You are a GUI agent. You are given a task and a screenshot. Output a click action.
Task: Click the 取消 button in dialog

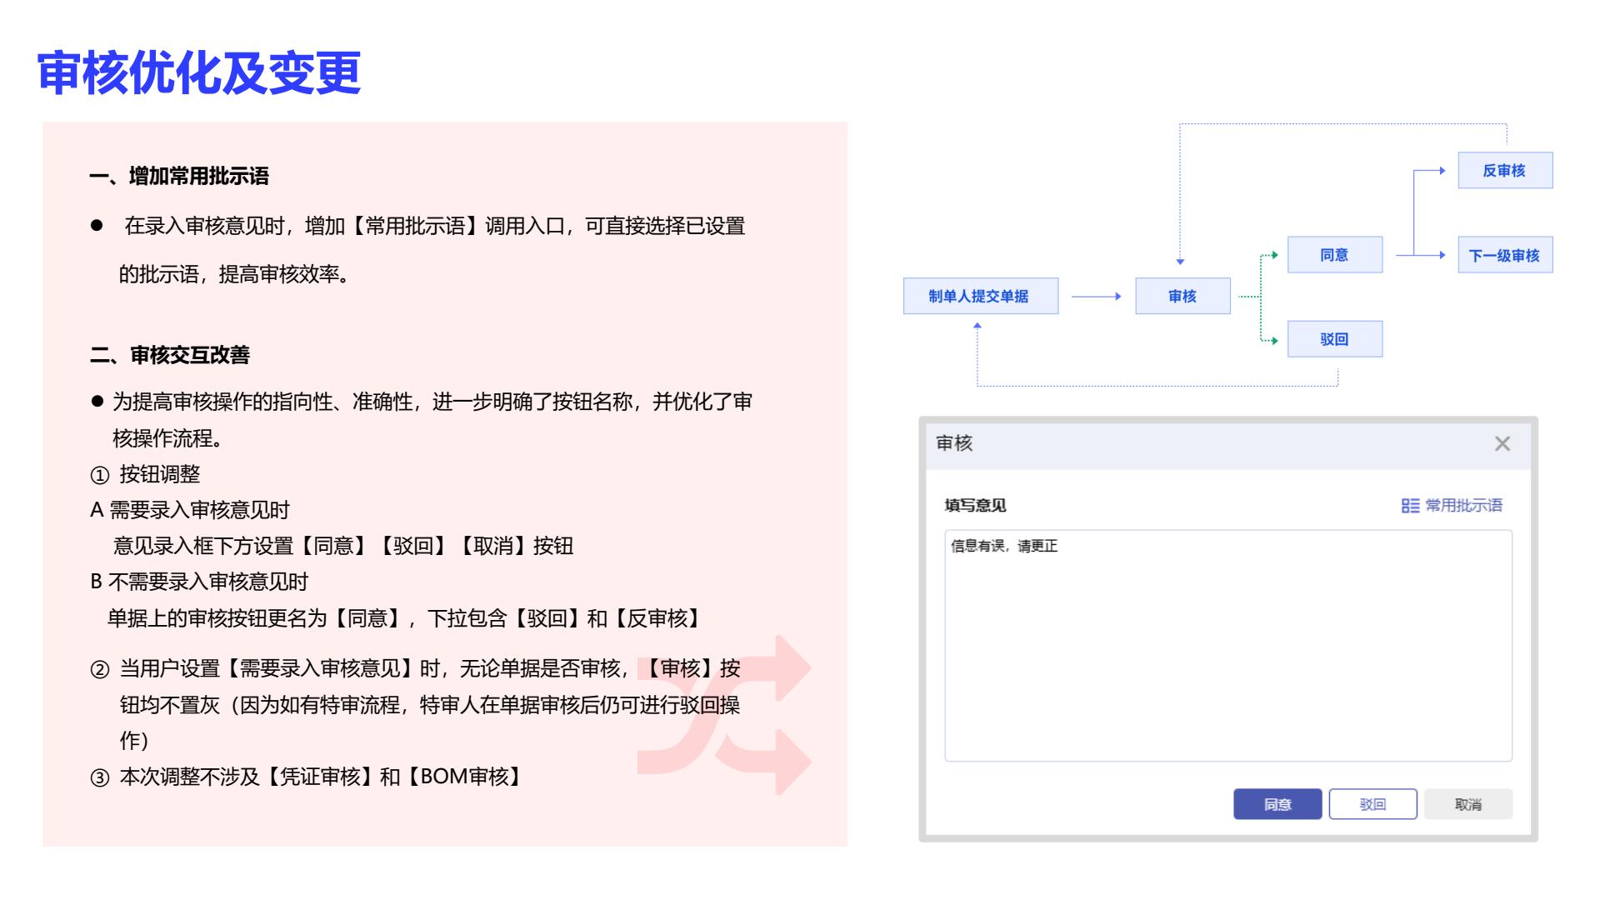(1467, 804)
